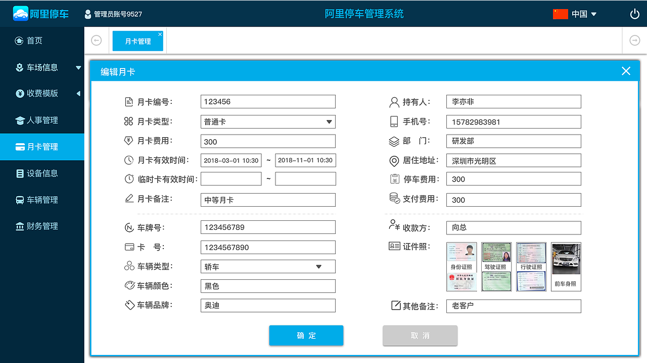Click the empty 临时卡 start time field
The image size is (647, 363).
click(231, 178)
